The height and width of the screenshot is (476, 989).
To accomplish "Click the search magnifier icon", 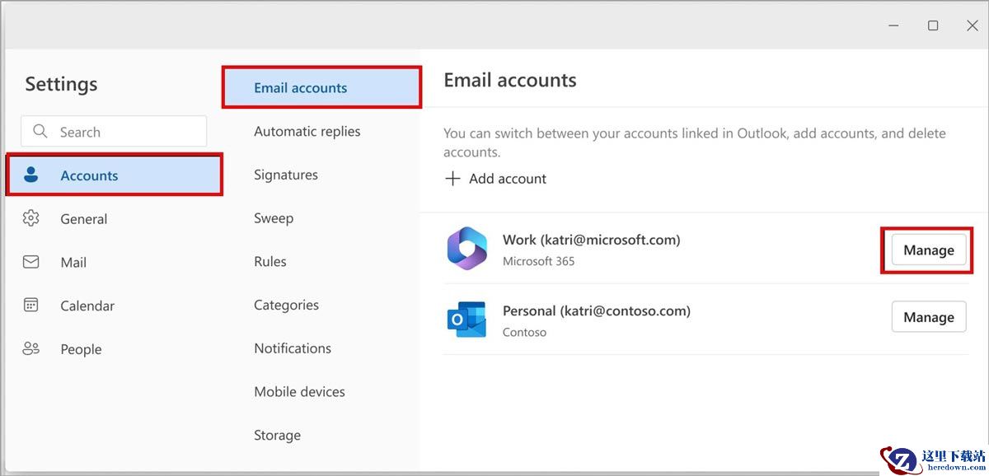I will [40, 131].
